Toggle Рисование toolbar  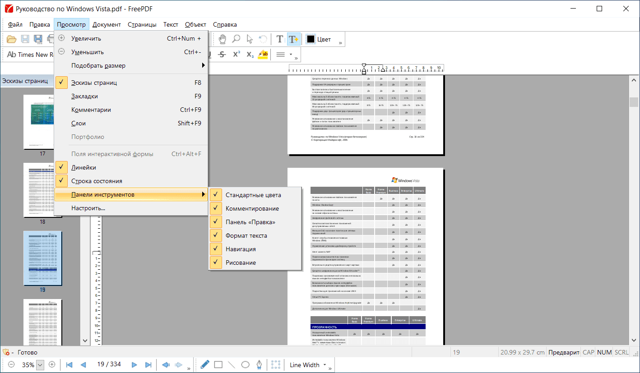(x=255, y=262)
